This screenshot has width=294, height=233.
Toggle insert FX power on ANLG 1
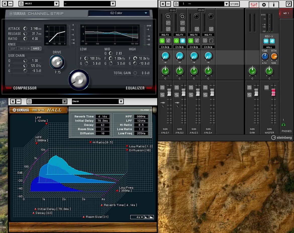162,41
